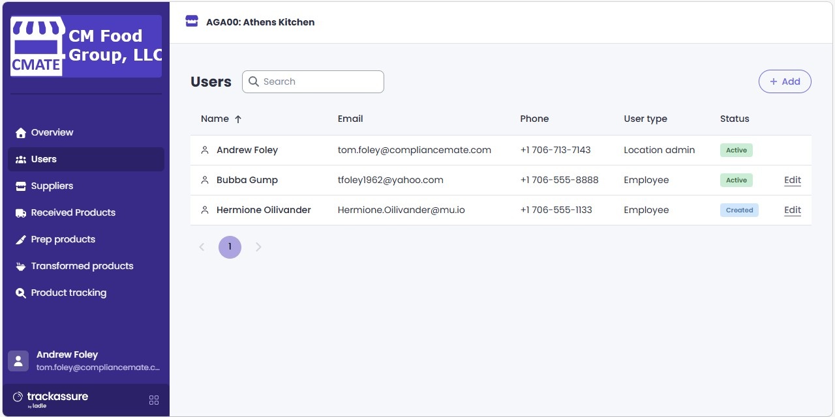Click phone +1 706-555-8888
This screenshot has height=417, width=835.
tap(559, 180)
